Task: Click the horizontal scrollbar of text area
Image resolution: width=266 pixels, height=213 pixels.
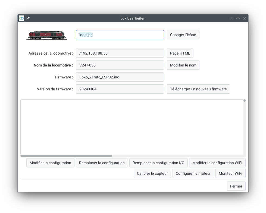Action: pos(66,156)
